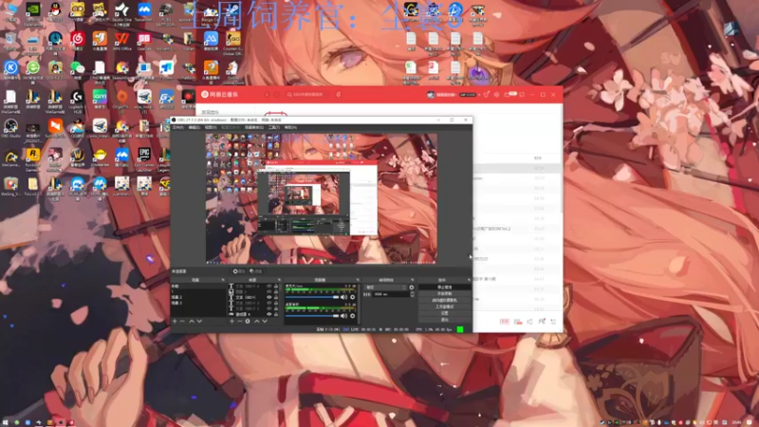Image resolution: width=759 pixels, height=427 pixels.
Task: Pop out the 转场特效 transitions dock
Action: tap(413, 280)
